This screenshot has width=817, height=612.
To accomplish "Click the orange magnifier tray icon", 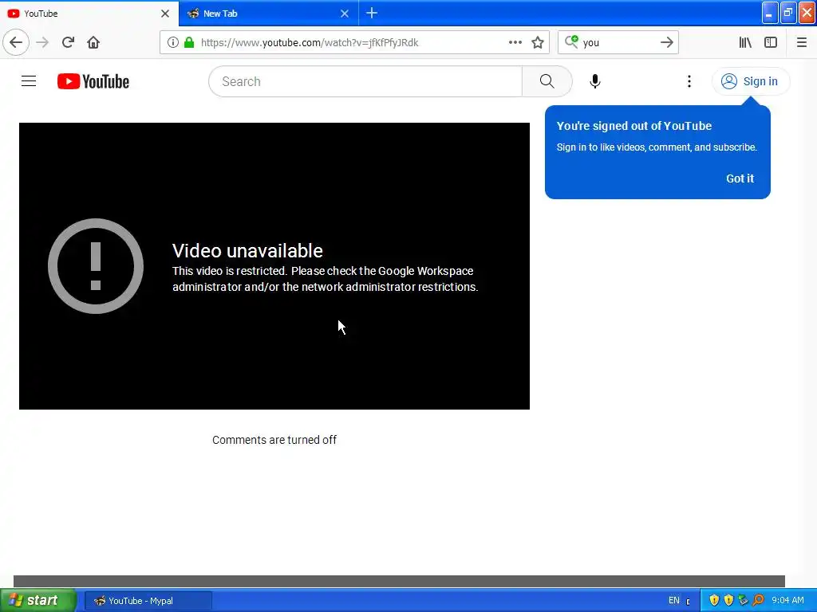I will pyautogui.click(x=758, y=601).
